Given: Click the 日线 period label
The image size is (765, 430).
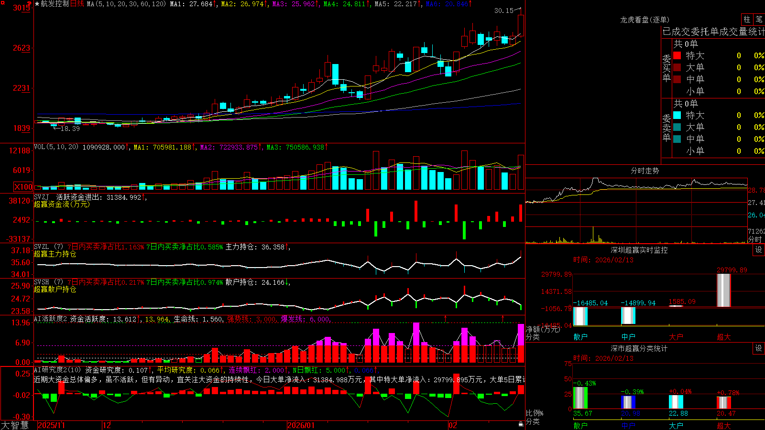Looking at the screenshot, I should click(77, 4).
